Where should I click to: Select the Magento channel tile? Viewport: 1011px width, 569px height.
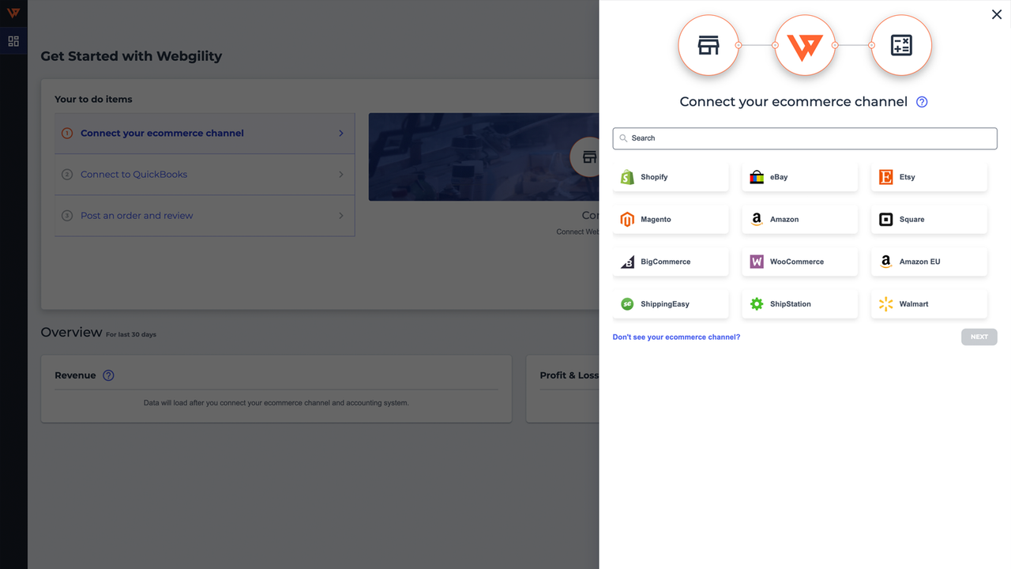tap(628, 219)
